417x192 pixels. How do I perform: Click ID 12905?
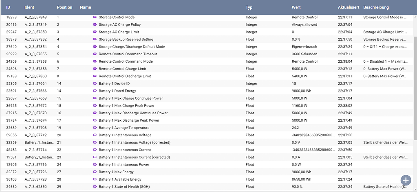(x=11, y=165)
